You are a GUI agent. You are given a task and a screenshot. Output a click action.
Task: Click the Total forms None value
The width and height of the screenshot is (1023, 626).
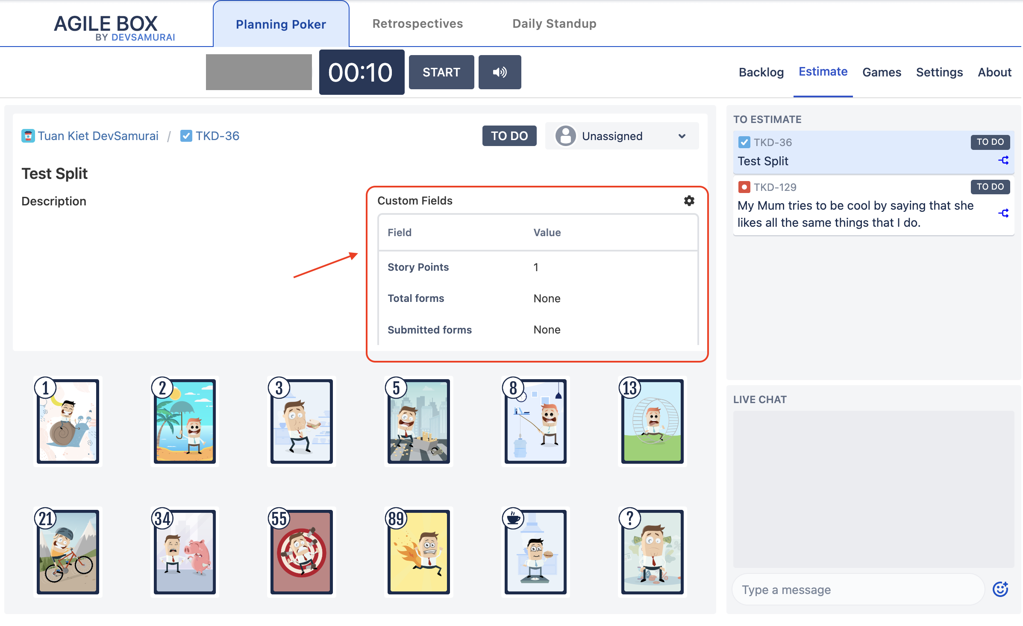(547, 298)
